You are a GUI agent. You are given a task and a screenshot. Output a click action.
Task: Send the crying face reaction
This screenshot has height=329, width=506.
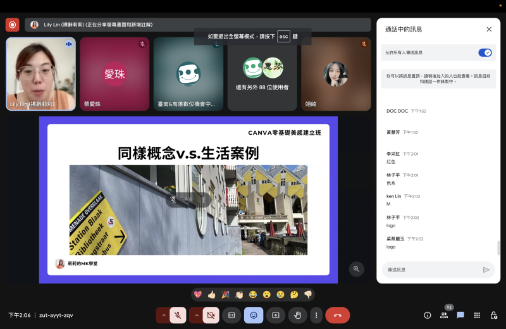pos(280,294)
